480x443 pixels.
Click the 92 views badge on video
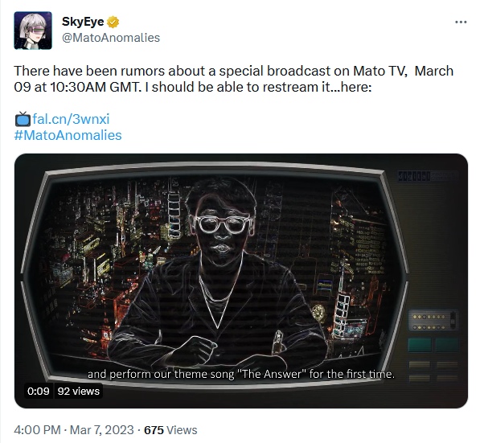(79, 391)
